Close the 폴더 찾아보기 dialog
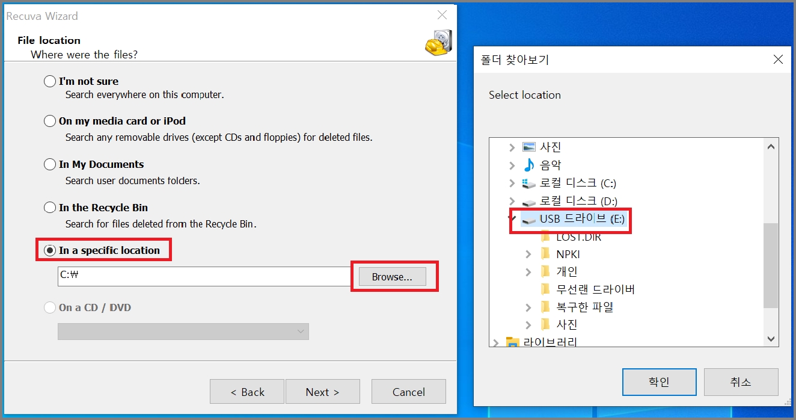The image size is (796, 420). [778, 60]
